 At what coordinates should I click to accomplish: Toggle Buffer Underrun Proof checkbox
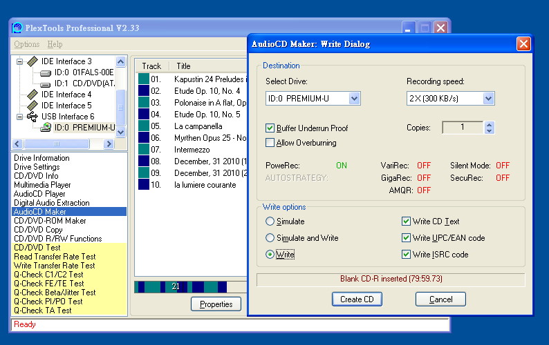[270, 128]
